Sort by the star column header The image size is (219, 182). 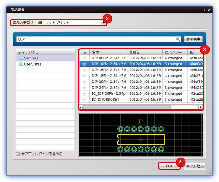85,52
